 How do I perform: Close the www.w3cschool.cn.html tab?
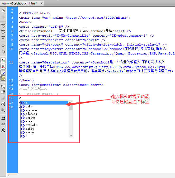tap(42, 3)
